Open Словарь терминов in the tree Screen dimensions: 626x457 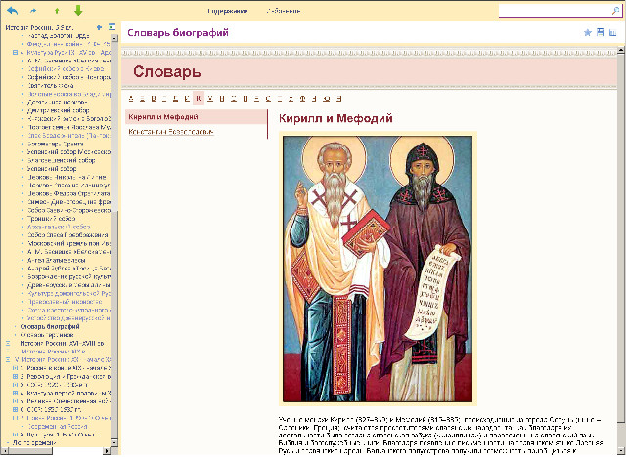pos(47,335)
